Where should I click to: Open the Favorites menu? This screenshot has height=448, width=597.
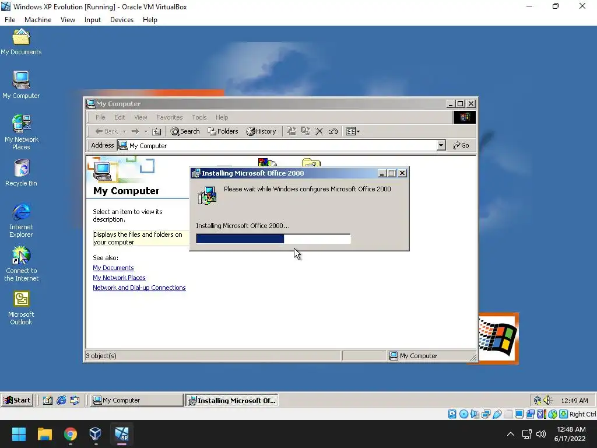pyautogui.click(x=170, y=117)
